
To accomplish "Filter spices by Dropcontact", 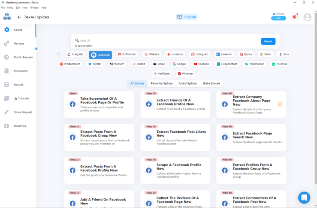I will [x=227, y=64].
